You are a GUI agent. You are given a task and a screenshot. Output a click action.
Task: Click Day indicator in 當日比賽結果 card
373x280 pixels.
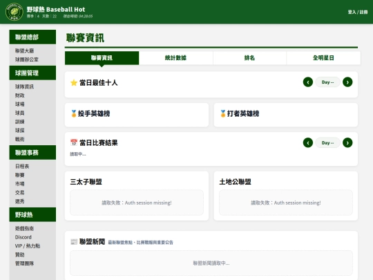click(327, 142)
